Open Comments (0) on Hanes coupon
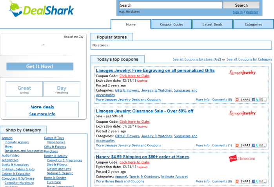274x187 pixels. 222,181
